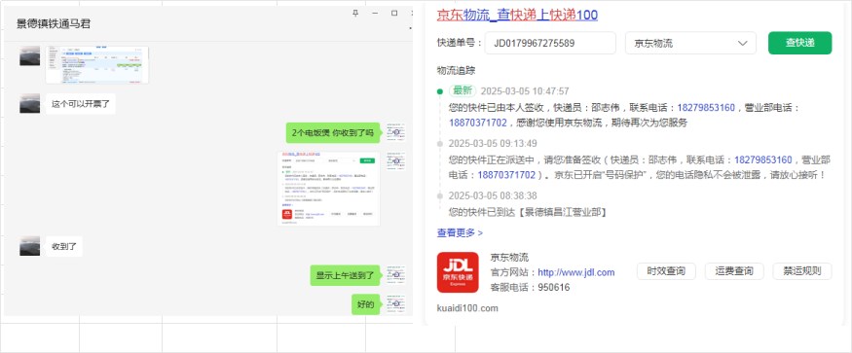
Task: Click the 查快递 green search button
Action: click(799, 43)
